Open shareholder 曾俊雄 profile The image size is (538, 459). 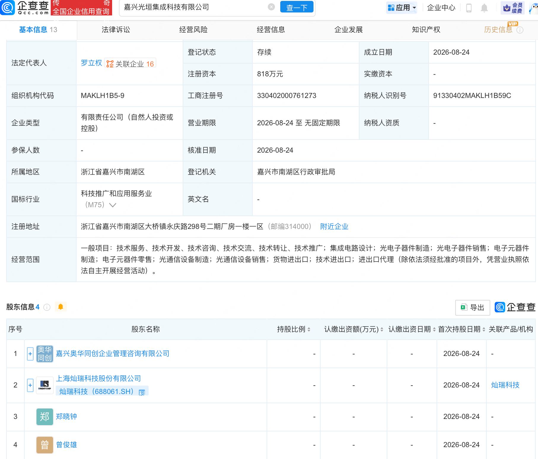click(66, 445)
